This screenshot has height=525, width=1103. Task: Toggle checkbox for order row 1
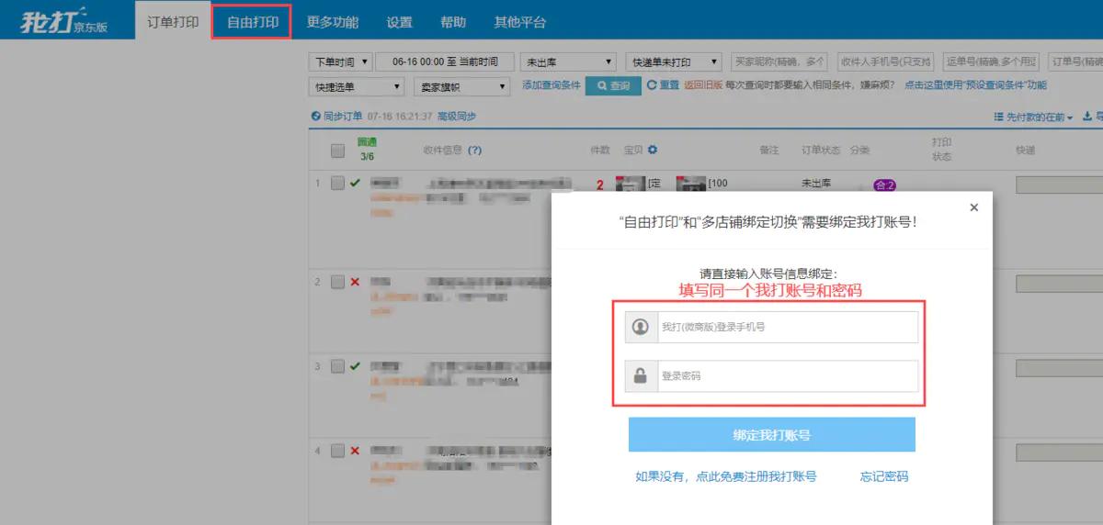click(337, 183)
